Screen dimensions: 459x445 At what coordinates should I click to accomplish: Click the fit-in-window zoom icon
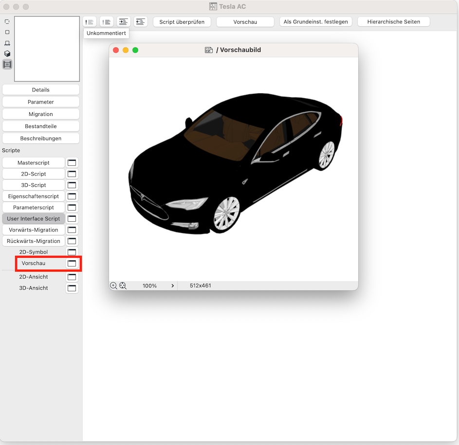123,286
